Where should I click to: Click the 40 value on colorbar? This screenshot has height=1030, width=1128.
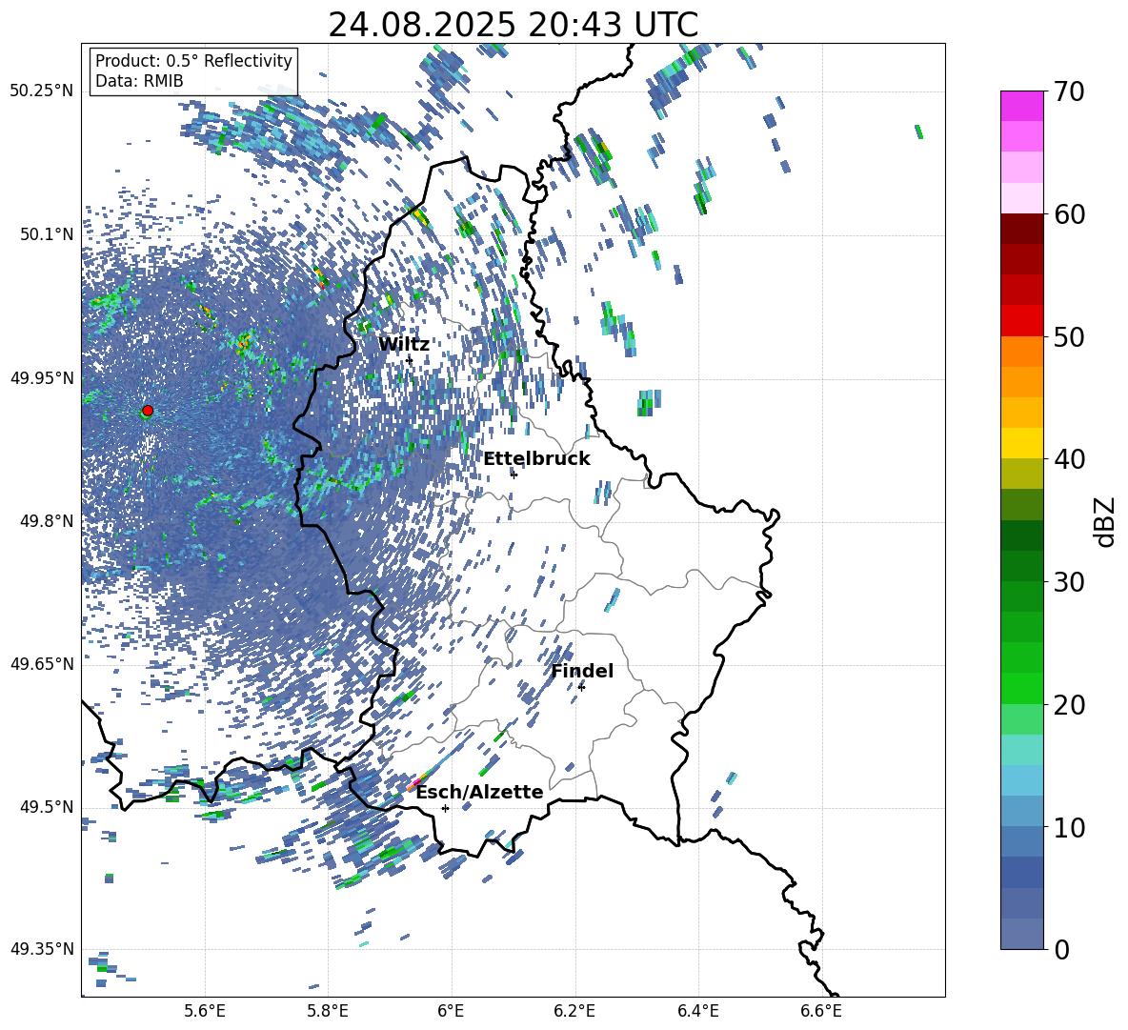point(1069,459)
